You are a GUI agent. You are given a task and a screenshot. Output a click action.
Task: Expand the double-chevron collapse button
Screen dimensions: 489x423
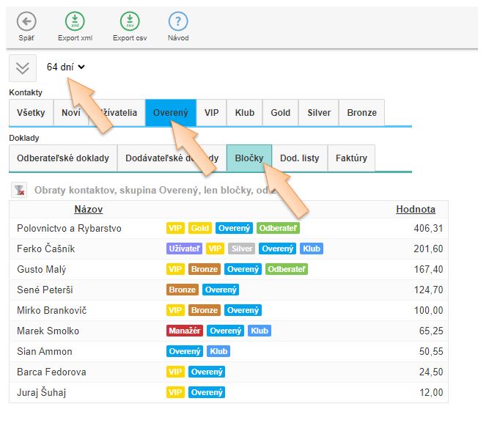coord(23,67)
